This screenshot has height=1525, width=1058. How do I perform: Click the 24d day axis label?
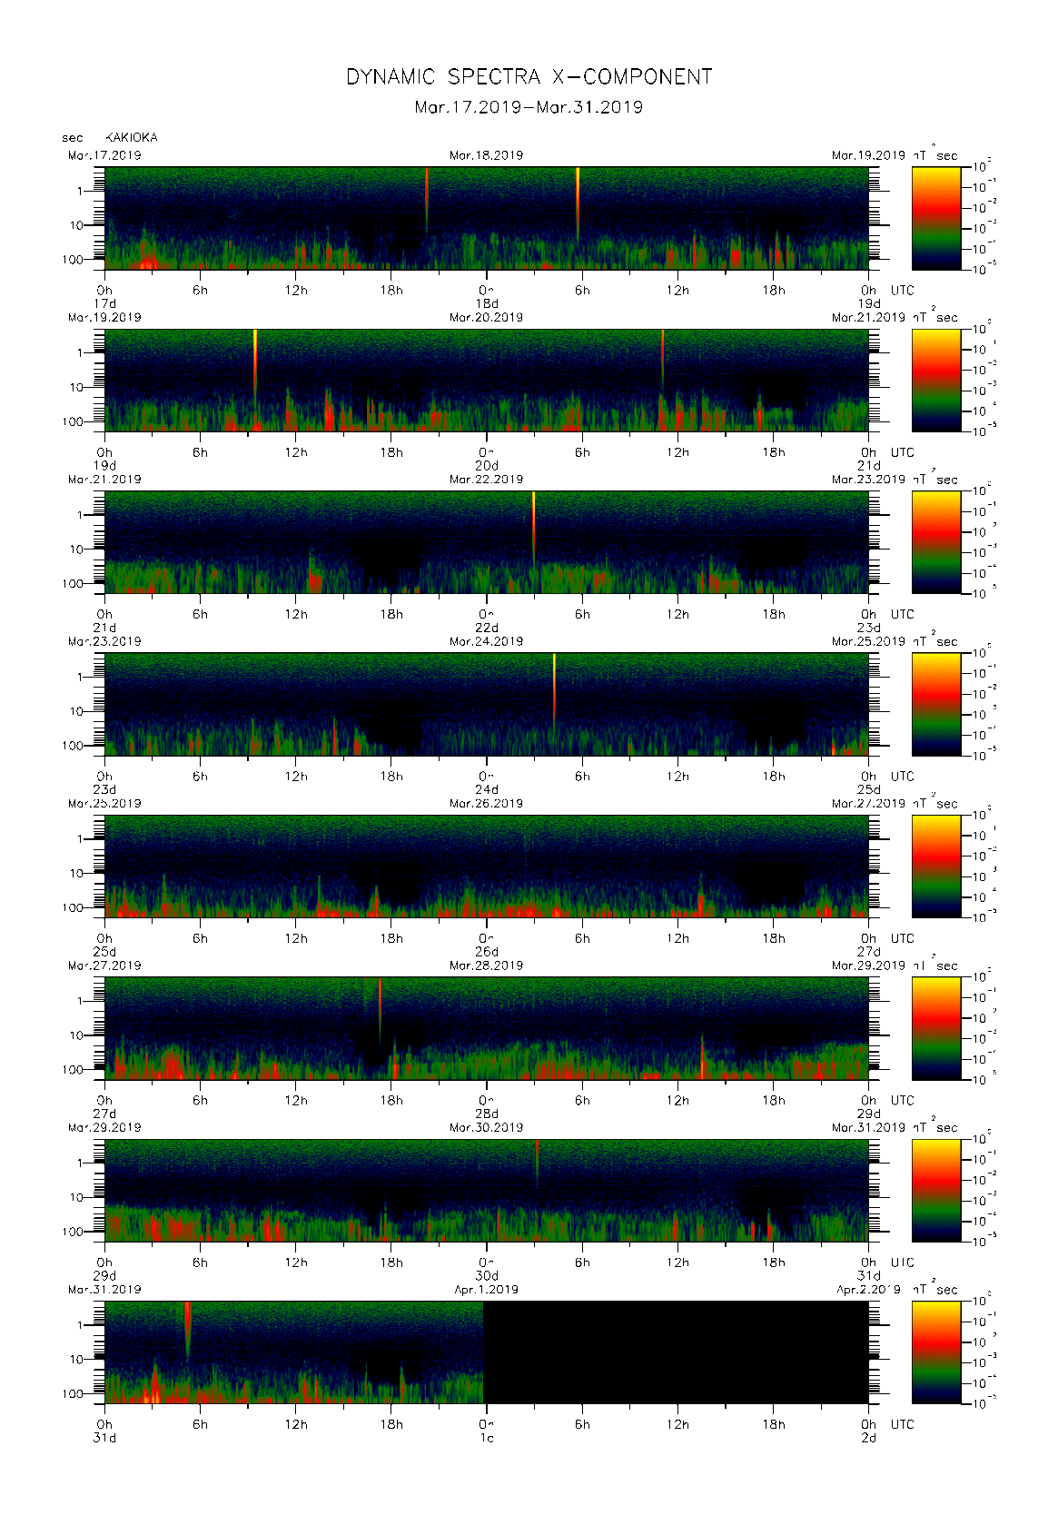tap(487, 790)
